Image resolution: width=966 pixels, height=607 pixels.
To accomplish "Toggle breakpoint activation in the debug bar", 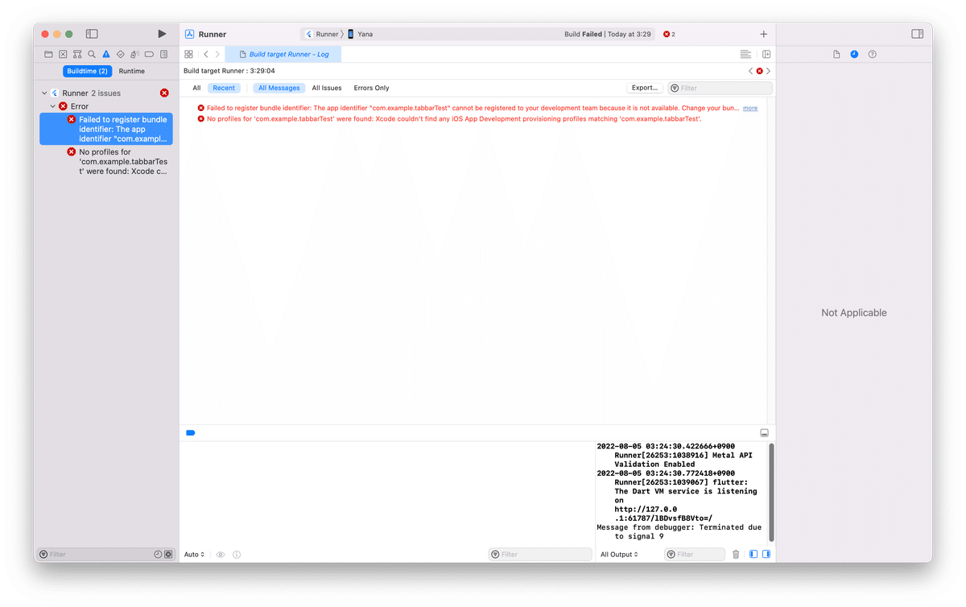I will (x=191, y=432).
